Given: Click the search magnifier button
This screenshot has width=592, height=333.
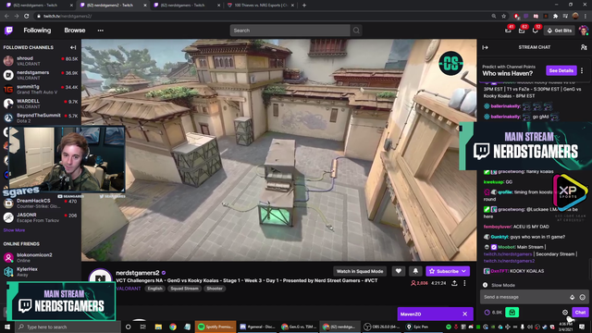Looking at the screenshot, I should (356, 31).
